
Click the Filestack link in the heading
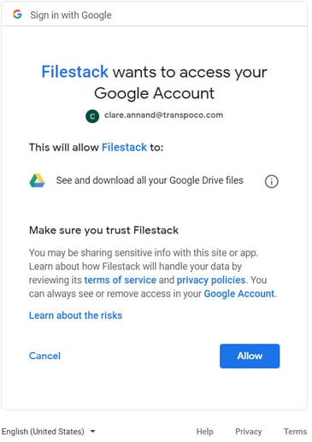coord(75,72)
